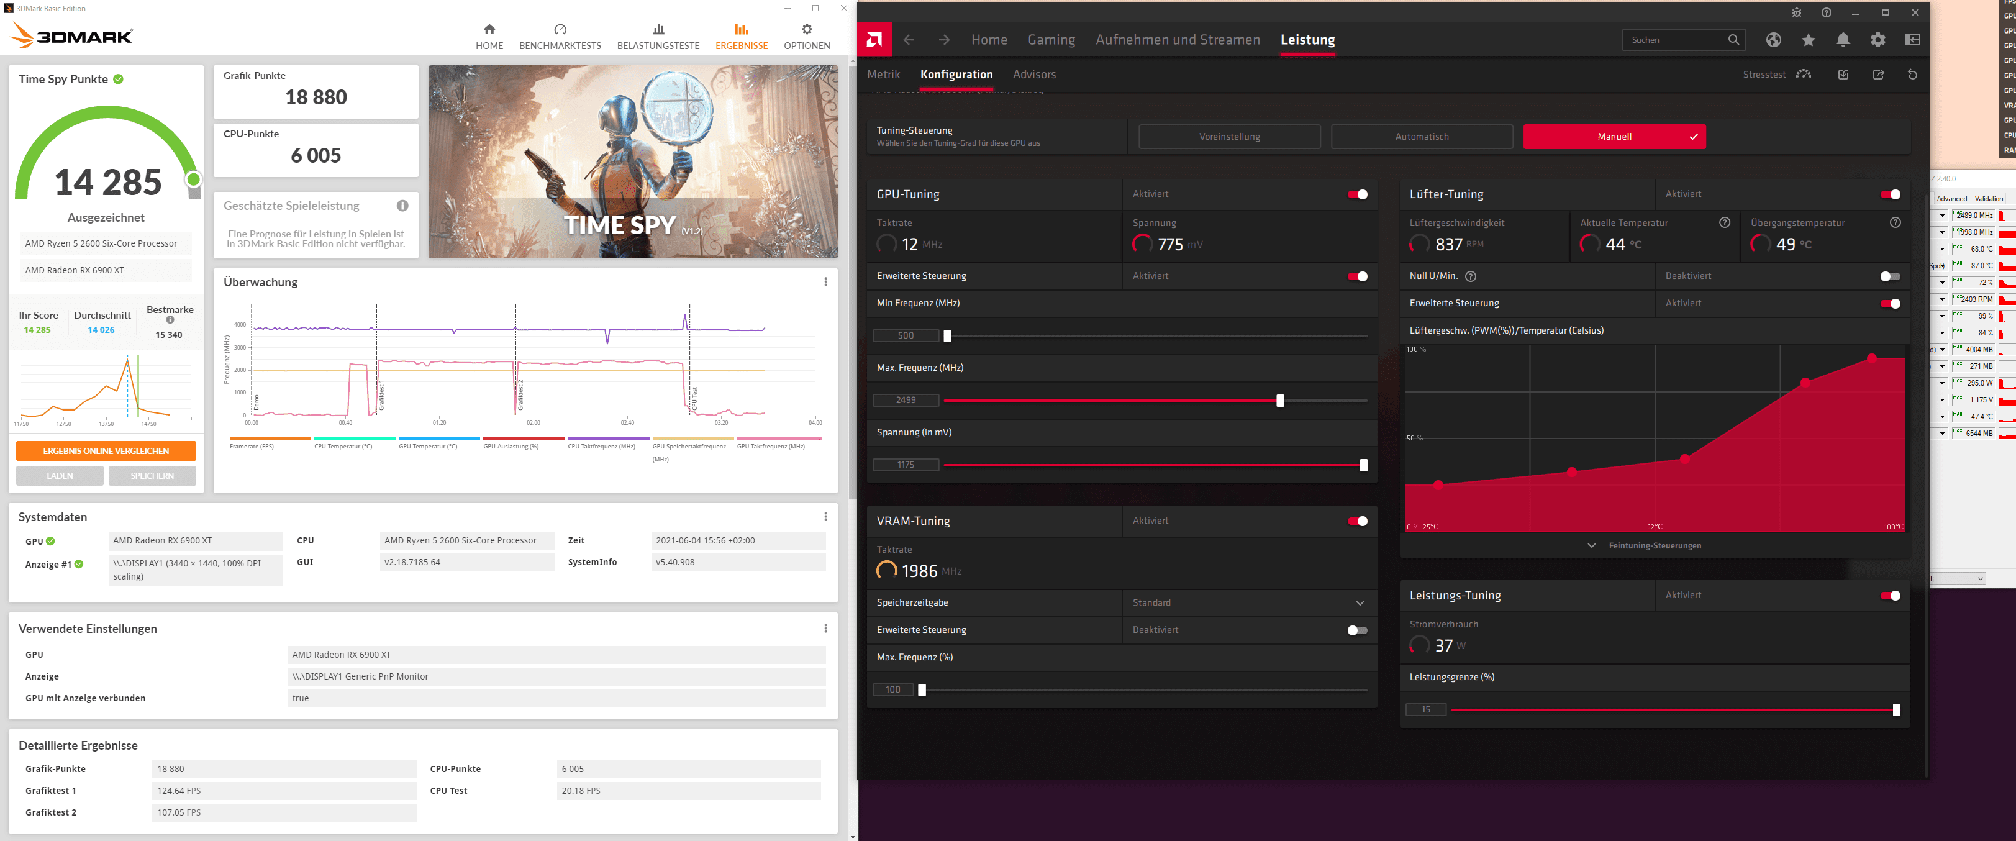Screen dimensions: 2016x841
Task: Click info icon in Geschätzte Spieleleistung card
Action: 402,206
